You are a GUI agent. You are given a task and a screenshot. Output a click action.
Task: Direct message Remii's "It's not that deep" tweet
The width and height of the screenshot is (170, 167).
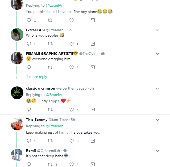(93, 165)
